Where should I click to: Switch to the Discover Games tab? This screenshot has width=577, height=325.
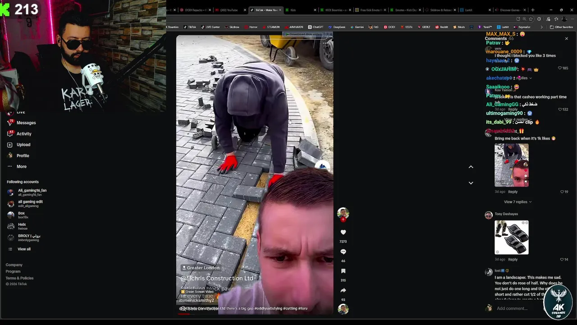tap(509, 10)
